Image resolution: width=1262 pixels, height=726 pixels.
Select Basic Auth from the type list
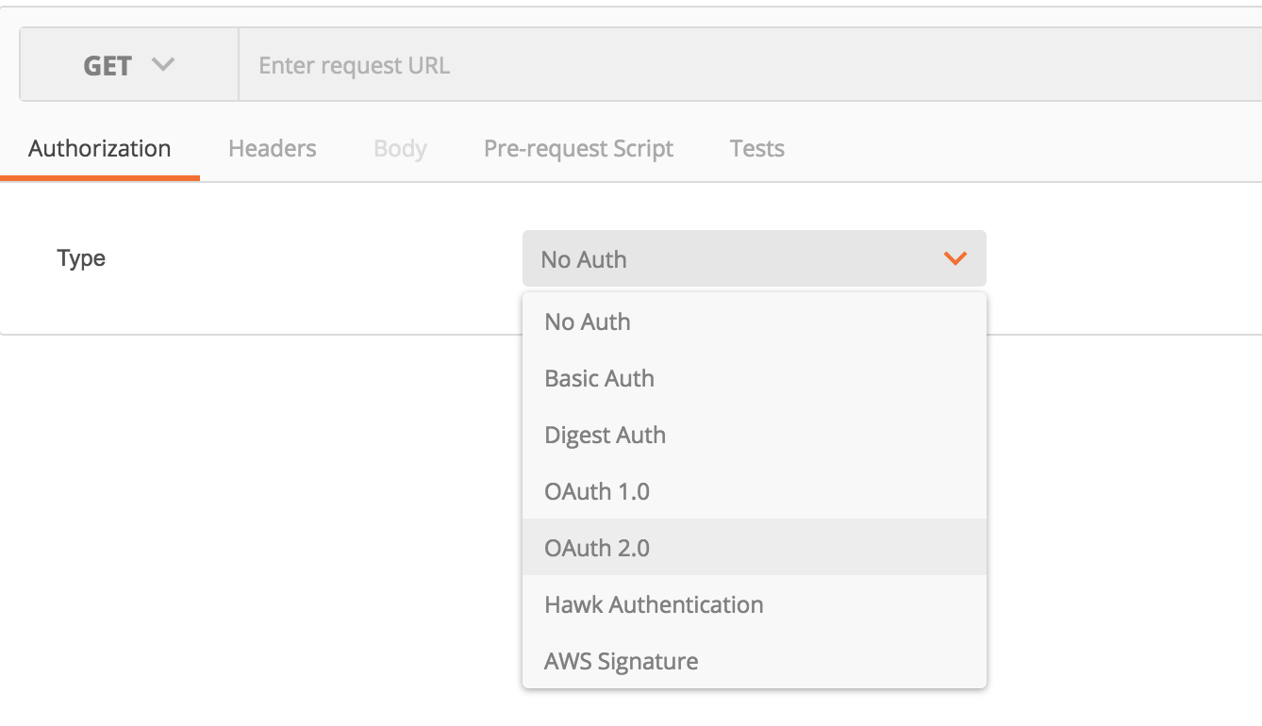pyautogui.click(x=600, y=378)
